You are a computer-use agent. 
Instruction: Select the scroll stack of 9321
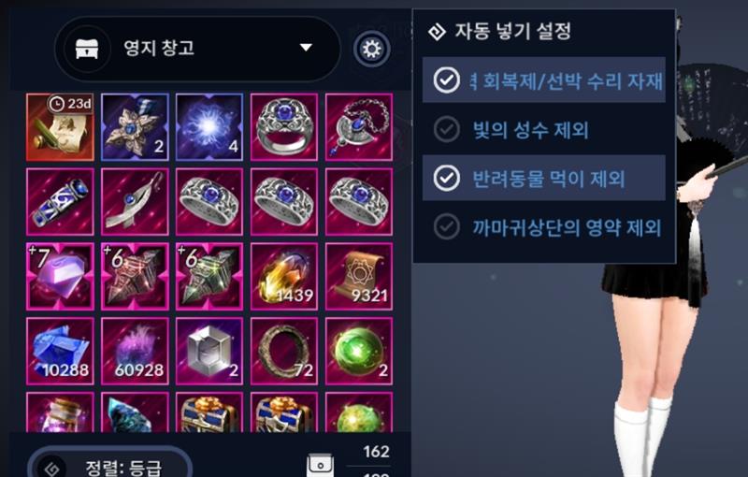coord(359,276)
